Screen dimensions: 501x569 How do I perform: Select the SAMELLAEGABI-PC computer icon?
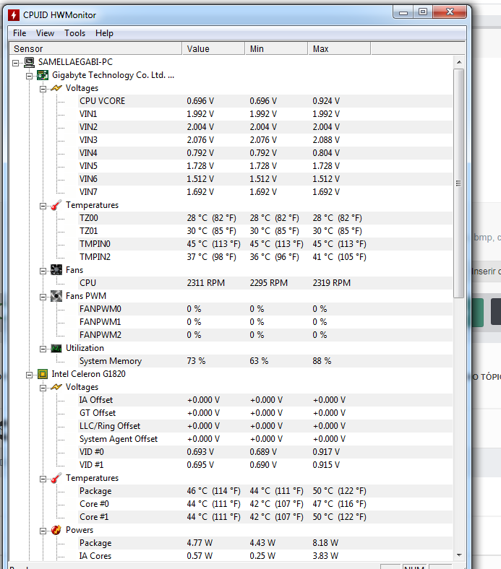point(29,62)
